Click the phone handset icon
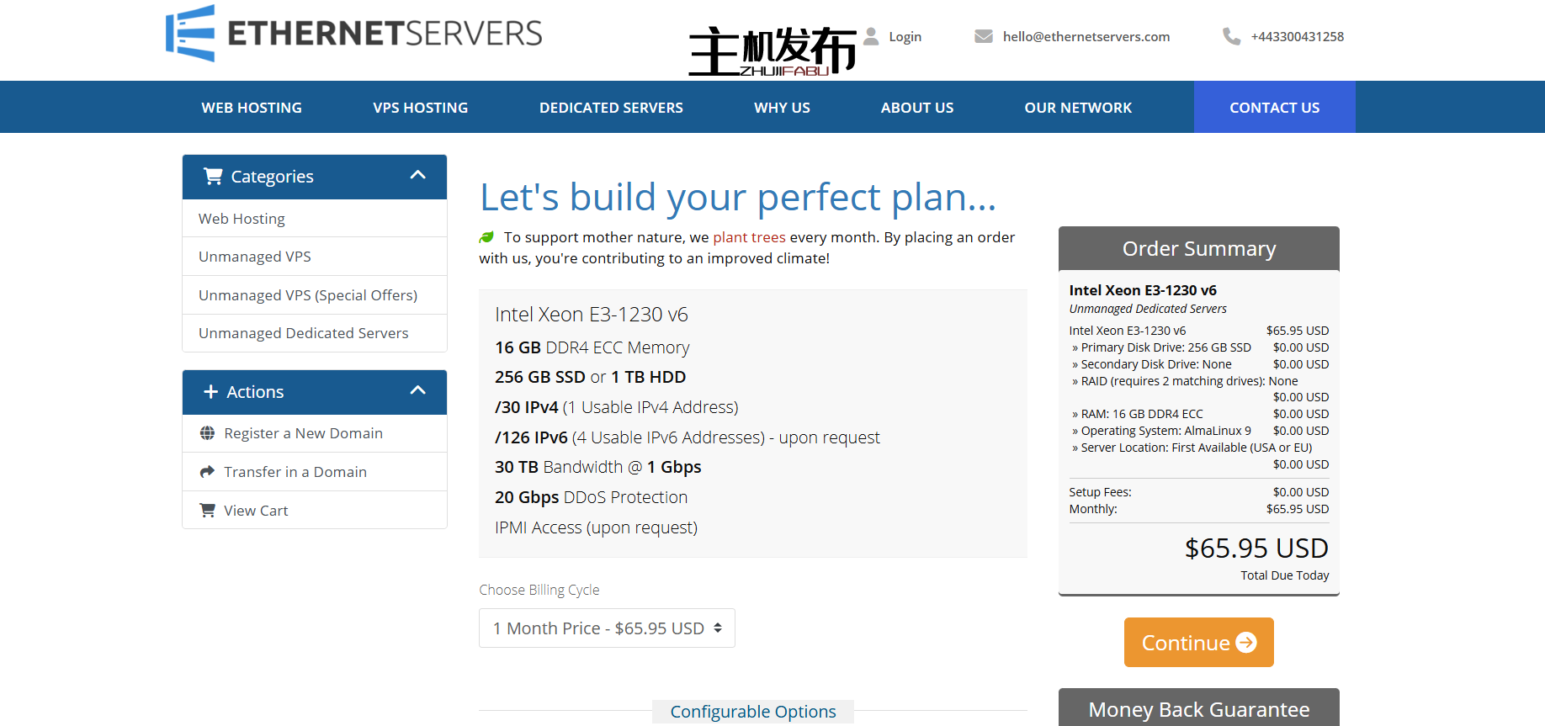 (x=1231, y=36)
